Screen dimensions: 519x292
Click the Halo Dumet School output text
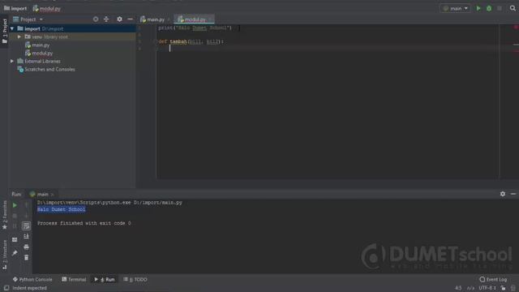[x=62, y=209]
